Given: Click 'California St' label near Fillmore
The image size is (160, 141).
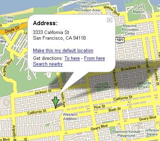Looking at the screenshot, I should 123,98.
